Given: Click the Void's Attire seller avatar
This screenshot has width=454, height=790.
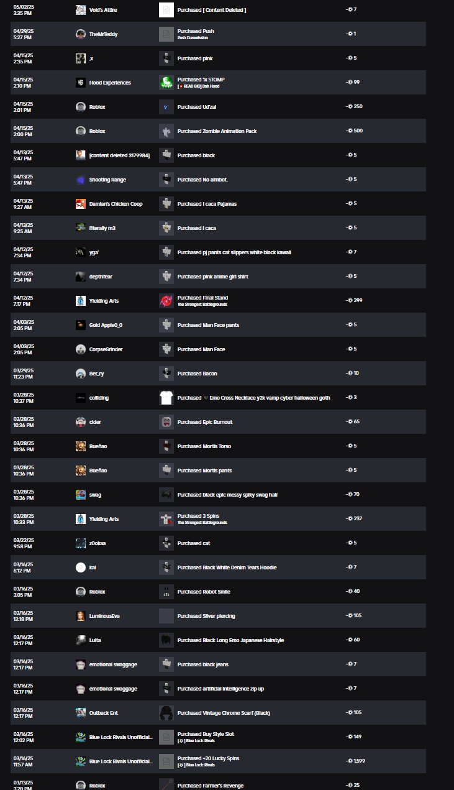Looking at the screenshot, I should (x=81, y=10).
